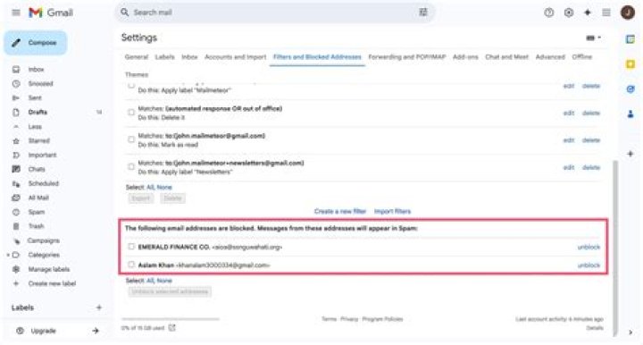Edit the automated response filter
The image size is (643, 345).
[568, 113]
